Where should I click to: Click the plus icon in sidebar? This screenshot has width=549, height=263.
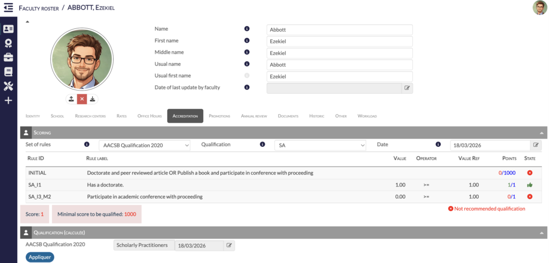[8, 100]
